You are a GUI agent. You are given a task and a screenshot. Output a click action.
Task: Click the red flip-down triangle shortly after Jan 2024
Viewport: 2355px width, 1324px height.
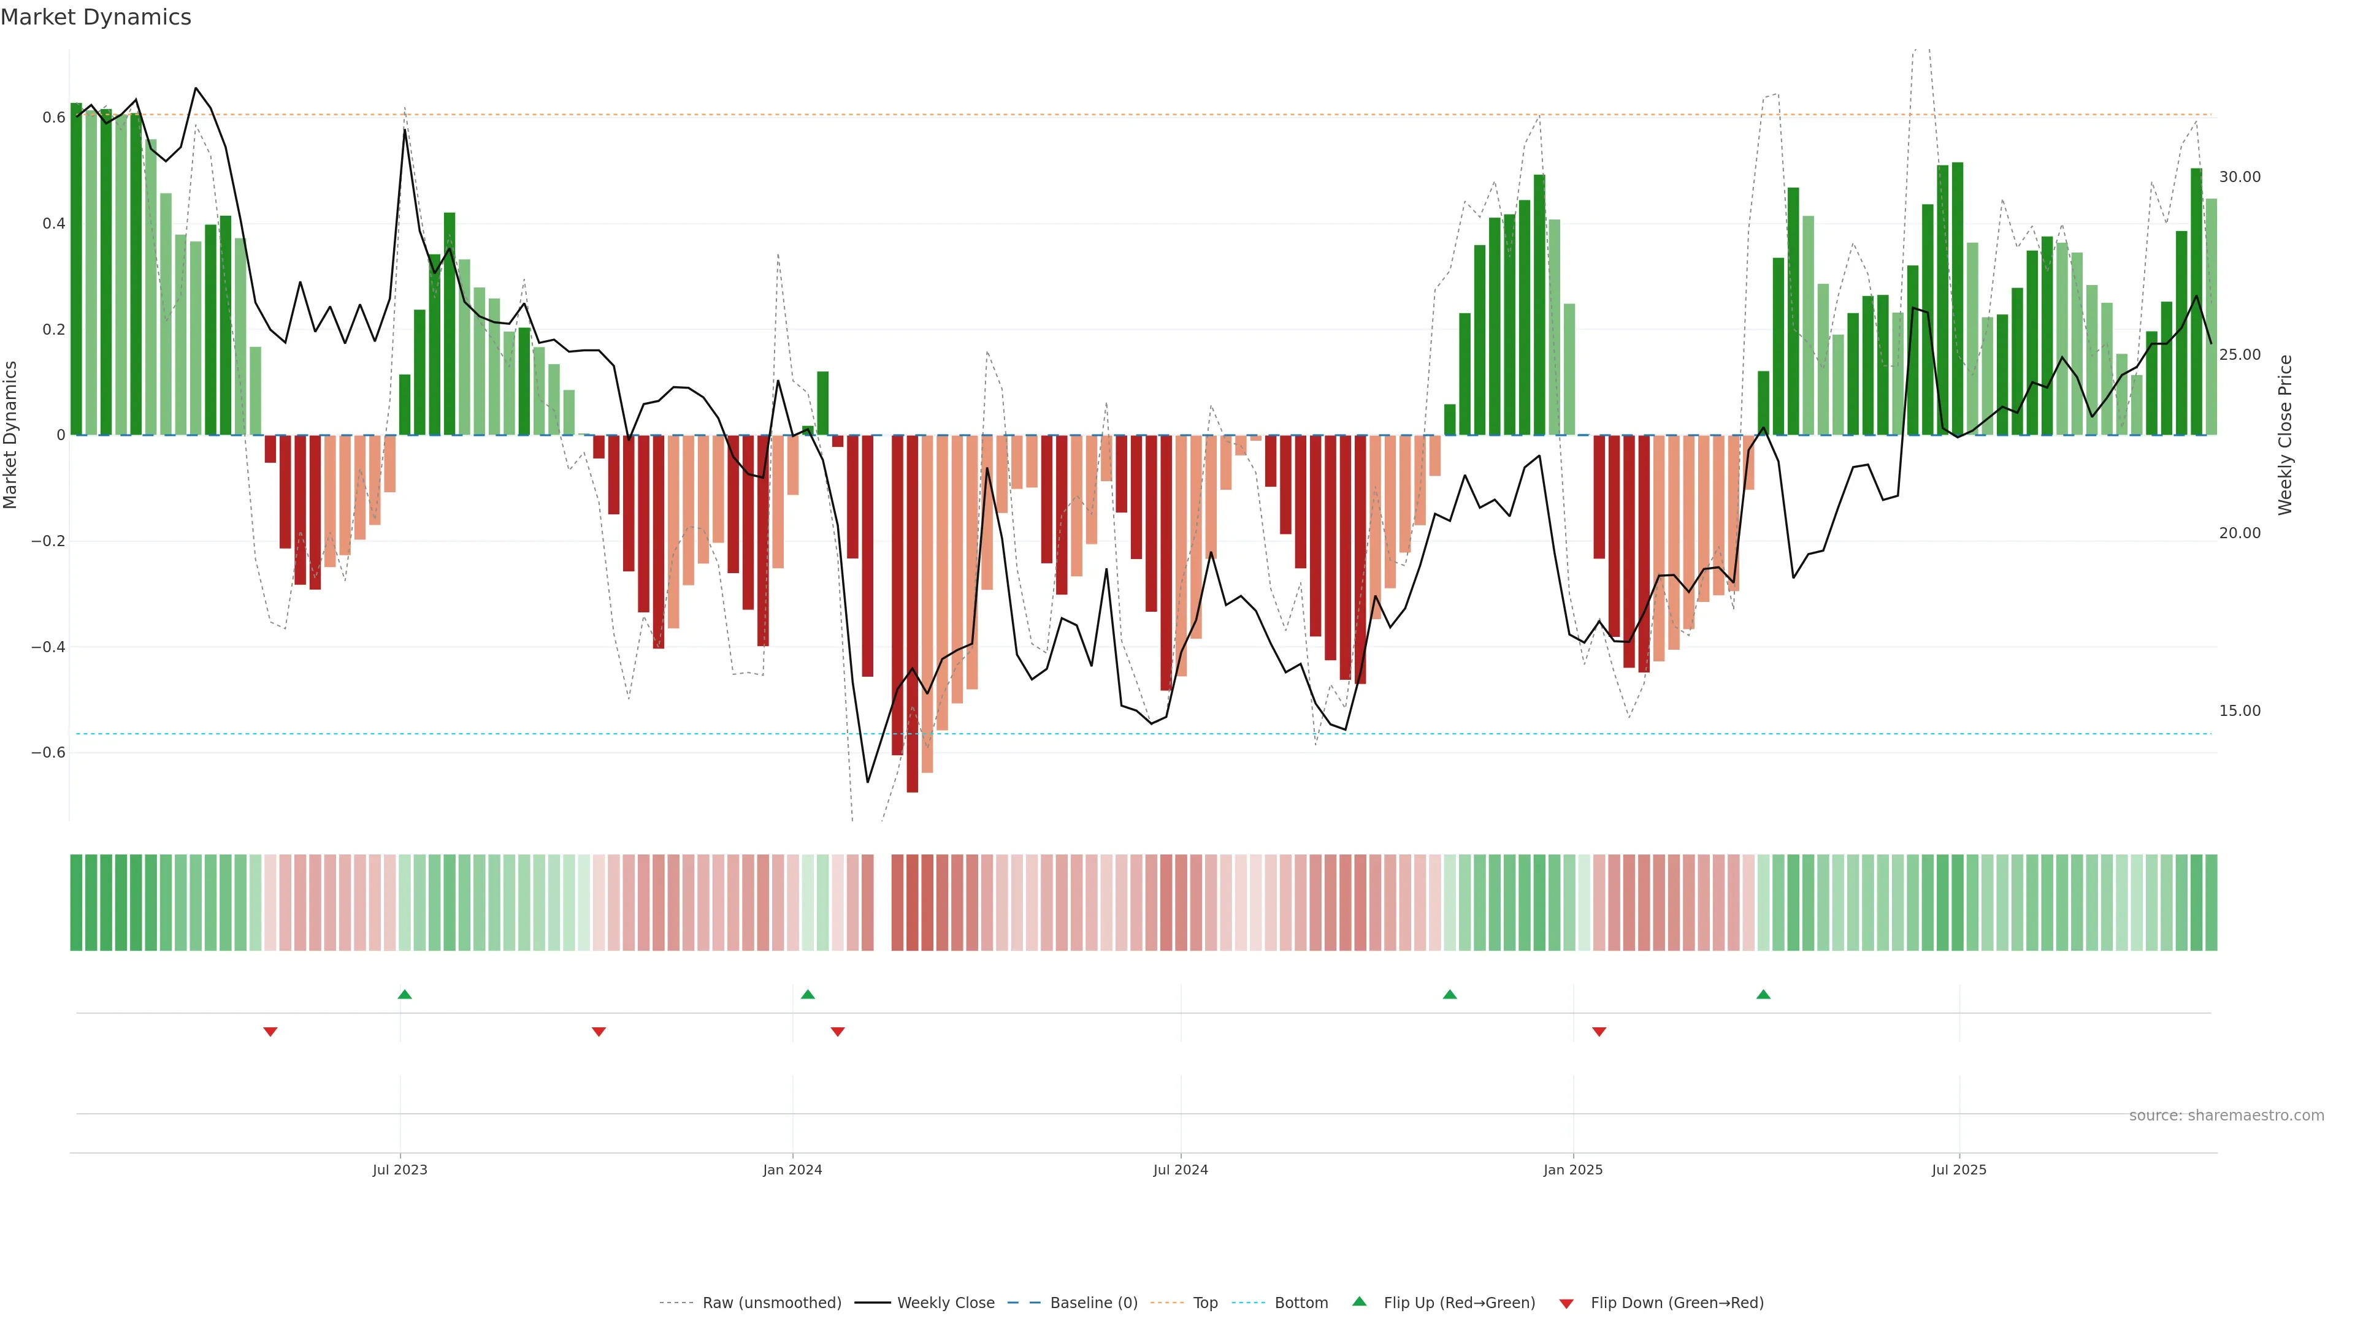[837, 1032]
